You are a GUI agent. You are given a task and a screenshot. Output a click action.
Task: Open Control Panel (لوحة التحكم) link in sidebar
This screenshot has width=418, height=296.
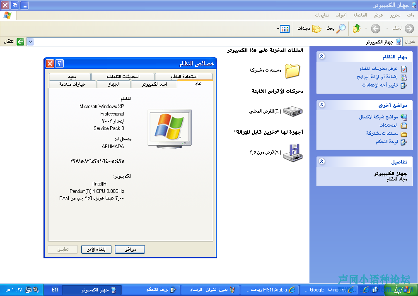coord(387,142)
